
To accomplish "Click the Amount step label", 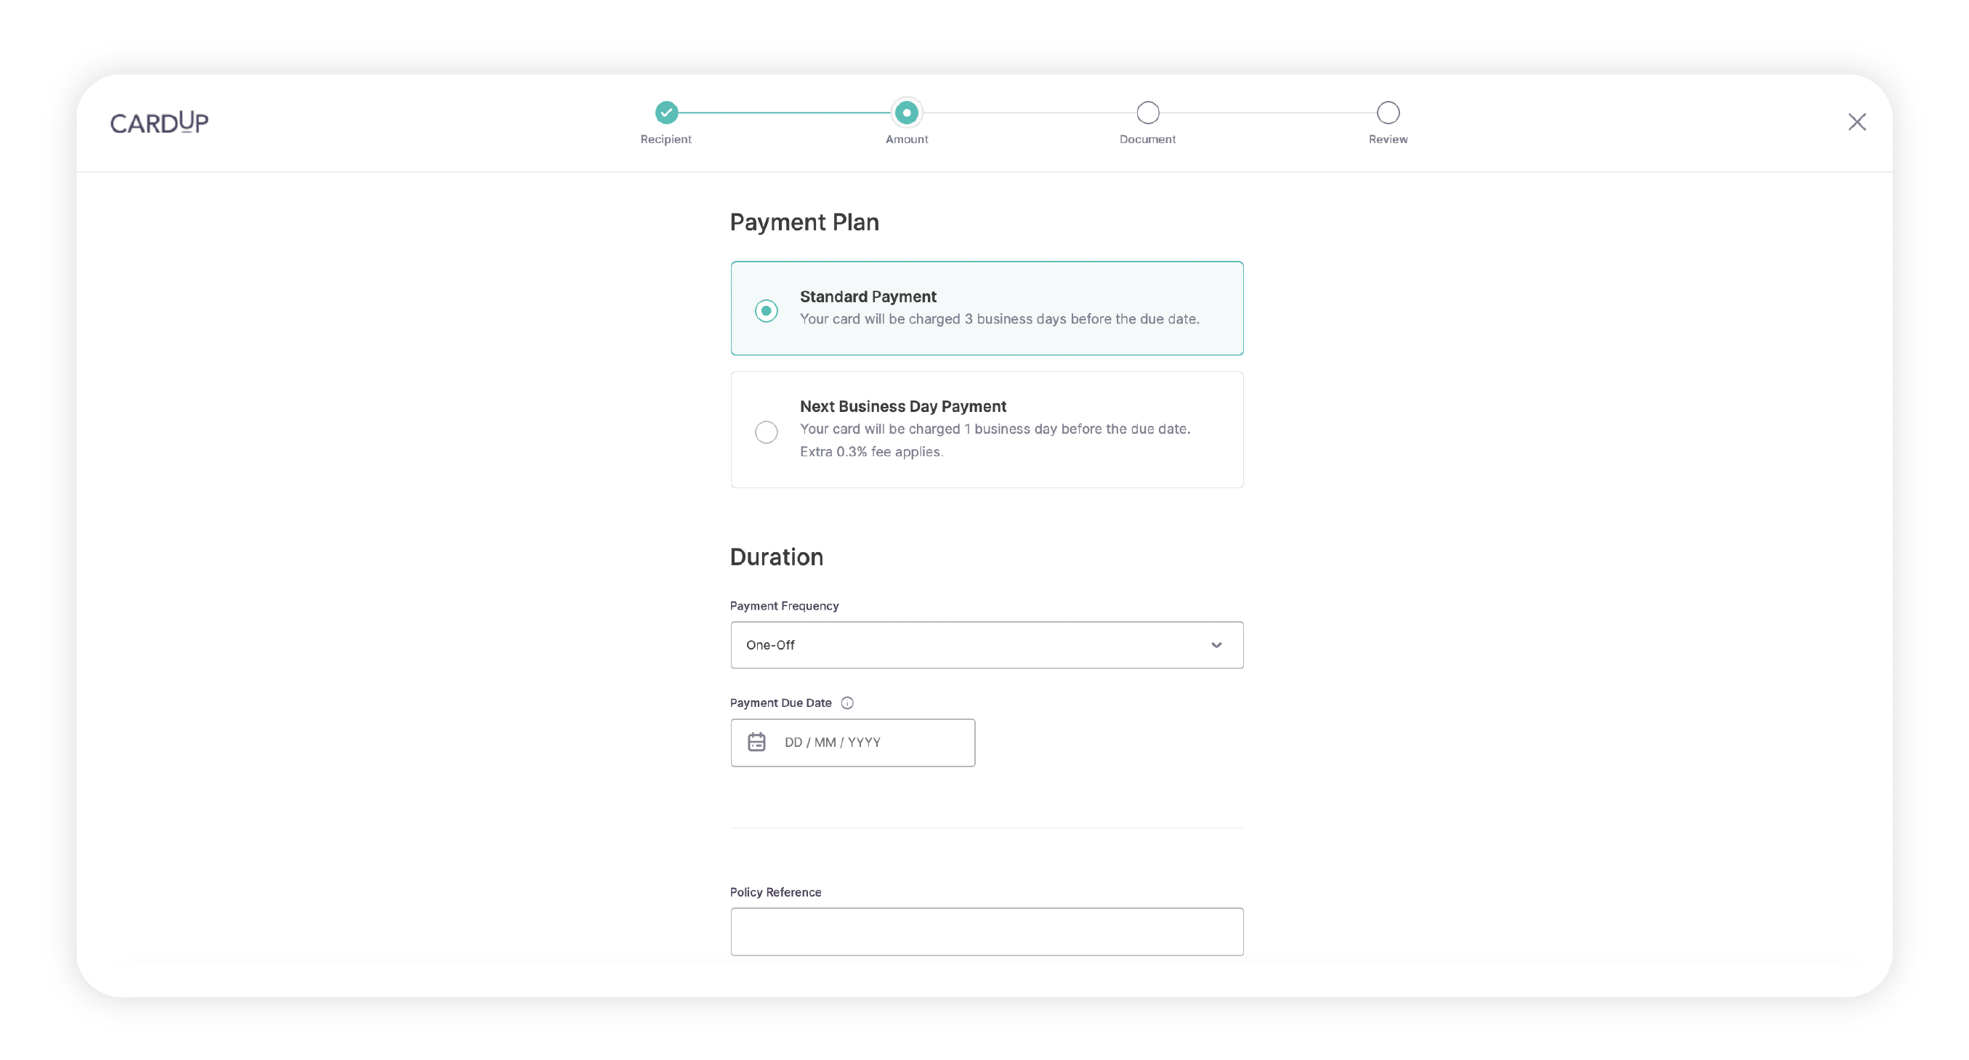I will [905, 138].
